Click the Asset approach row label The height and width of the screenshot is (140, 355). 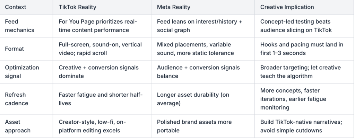[26, 126]
